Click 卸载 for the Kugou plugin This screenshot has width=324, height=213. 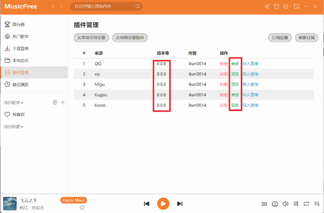(x=223, y=95)
